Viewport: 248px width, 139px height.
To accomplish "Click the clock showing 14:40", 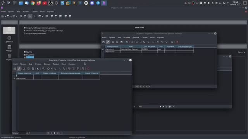I will tap(236, 2).
